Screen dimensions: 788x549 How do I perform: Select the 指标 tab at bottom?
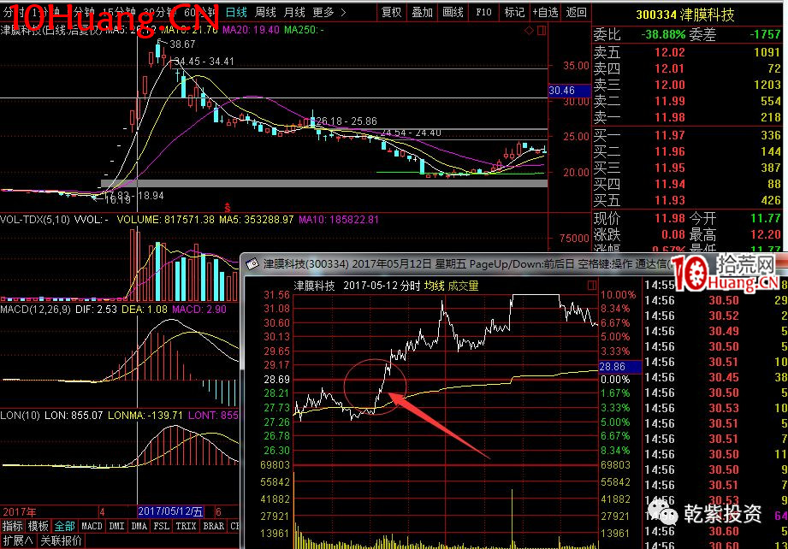13,526
